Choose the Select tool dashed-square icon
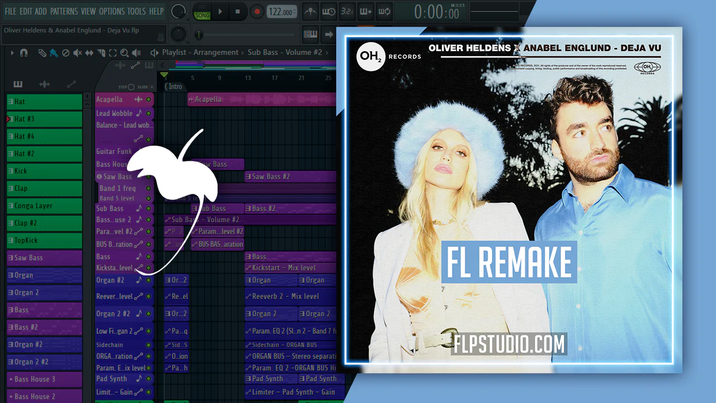This screenshot has height=403, width=716. coord(112,53)
